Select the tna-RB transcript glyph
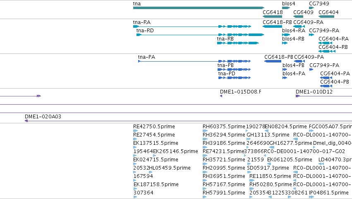 238,43
